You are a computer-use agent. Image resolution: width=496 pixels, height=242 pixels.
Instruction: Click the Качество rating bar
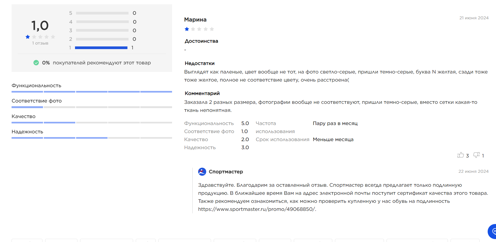click(92, 123)
